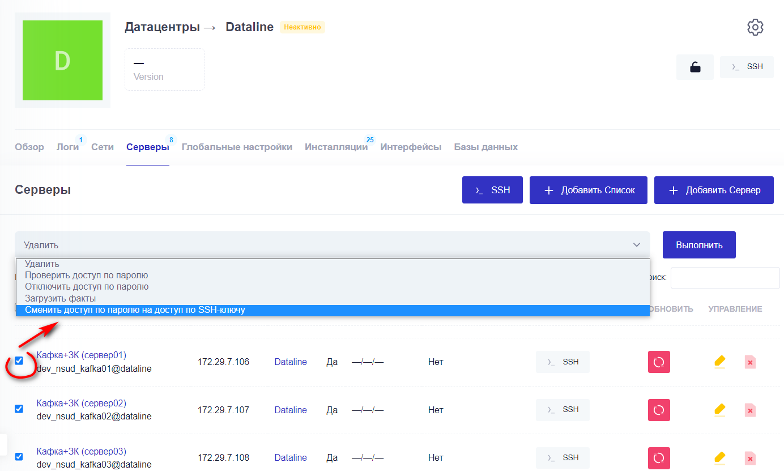Uncheck the сервер01 row checkbox

coord(19,361)
